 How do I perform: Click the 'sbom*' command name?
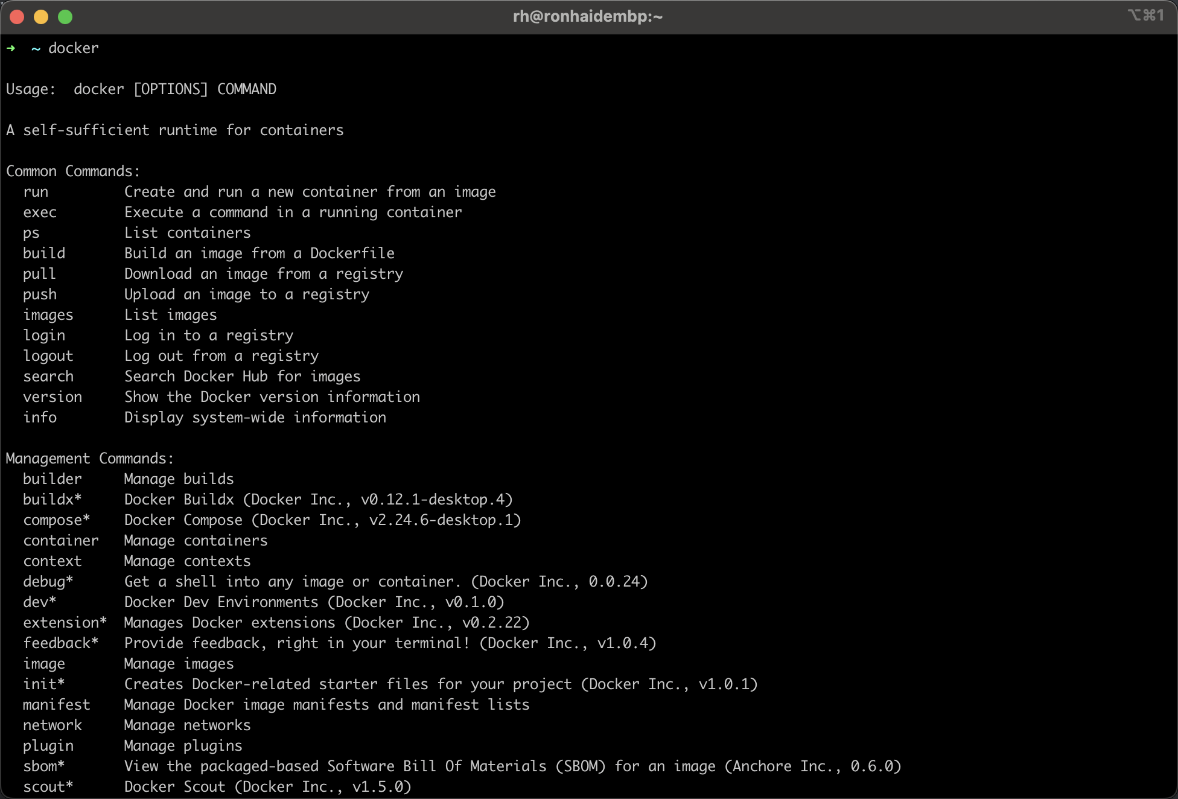click(44, 766)
